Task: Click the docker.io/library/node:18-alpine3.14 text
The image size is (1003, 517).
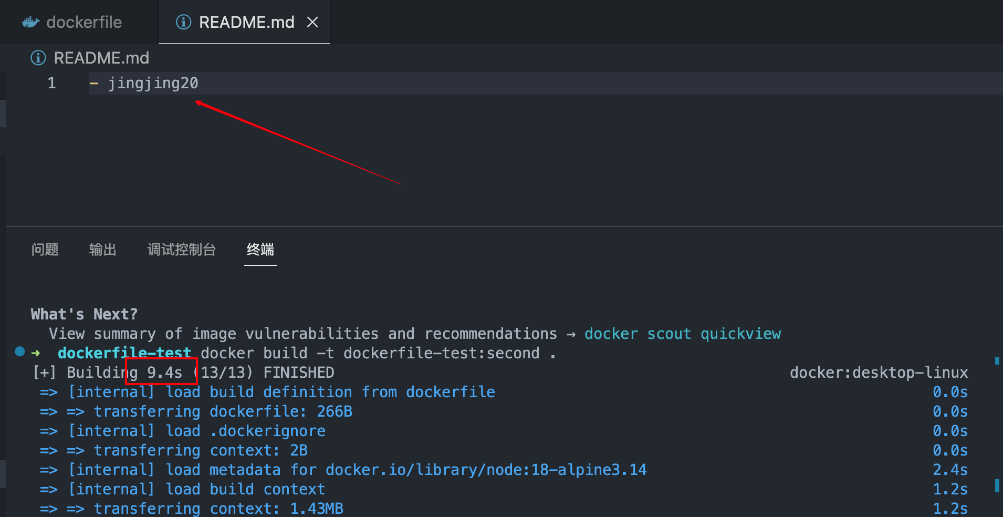Action: (x=486, y=470)
